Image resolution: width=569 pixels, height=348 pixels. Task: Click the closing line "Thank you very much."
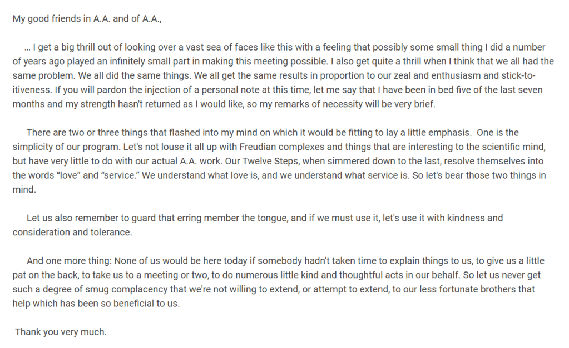(x=61, y=332)
